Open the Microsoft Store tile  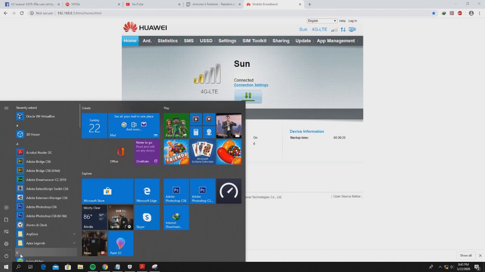click(x=108, y=191)
